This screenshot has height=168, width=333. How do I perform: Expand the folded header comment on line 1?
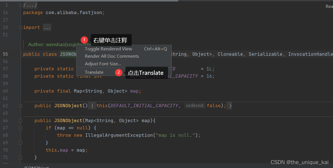point(21,5)
